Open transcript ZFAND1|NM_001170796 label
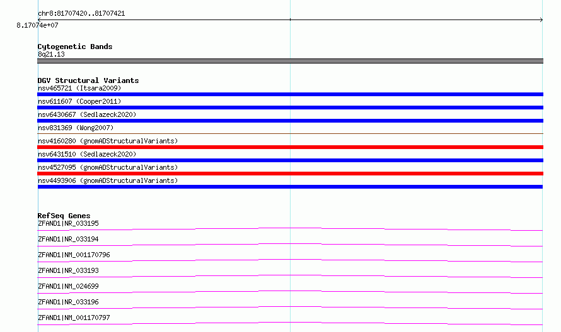Screen dimensions: 561x332 coord(74,255)
